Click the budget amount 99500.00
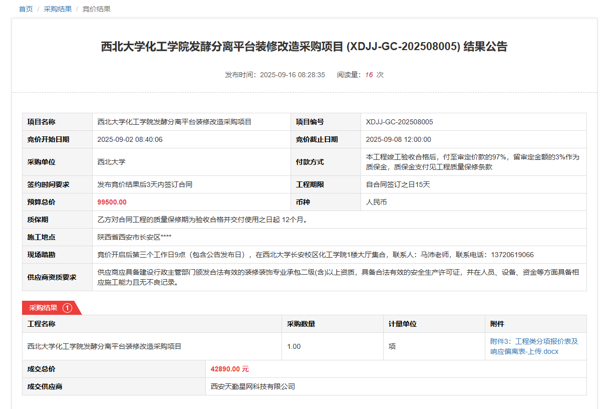The width and height of the screenshot is (605, 409). 112,202
